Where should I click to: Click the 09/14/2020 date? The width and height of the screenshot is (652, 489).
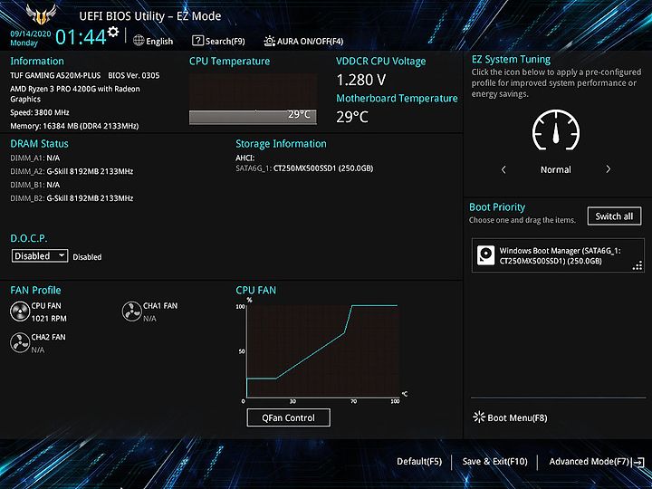click(31, 34)
